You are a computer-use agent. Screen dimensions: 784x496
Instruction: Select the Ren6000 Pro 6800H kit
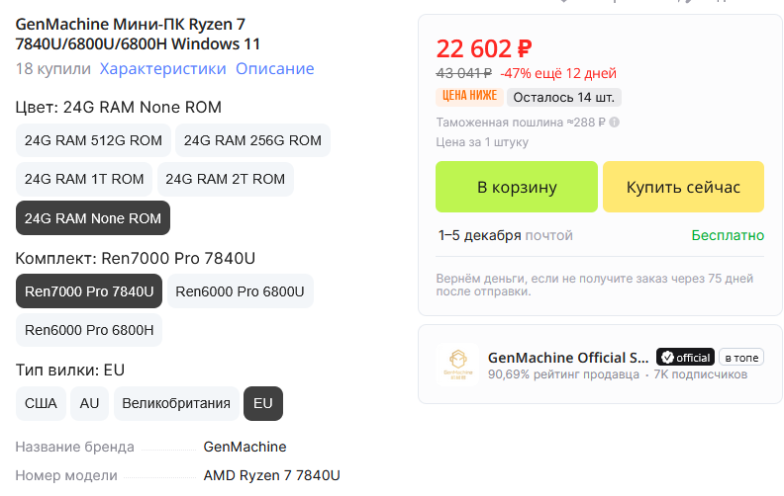pos(89,330)
